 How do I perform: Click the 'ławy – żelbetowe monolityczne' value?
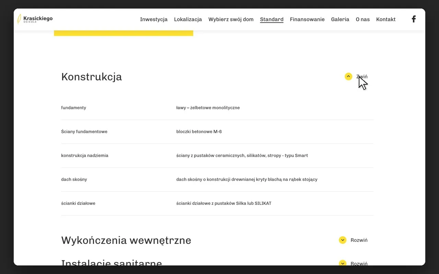(x=208, y=108)
